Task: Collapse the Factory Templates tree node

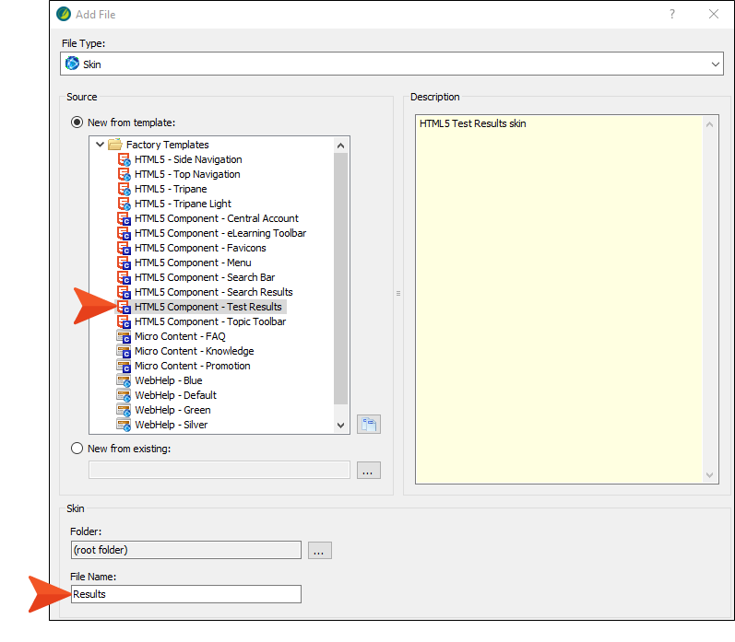Action: (x=100, y=145)
